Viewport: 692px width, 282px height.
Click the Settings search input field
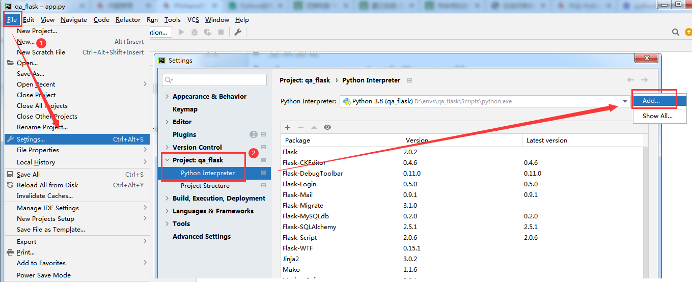point(214,80)
